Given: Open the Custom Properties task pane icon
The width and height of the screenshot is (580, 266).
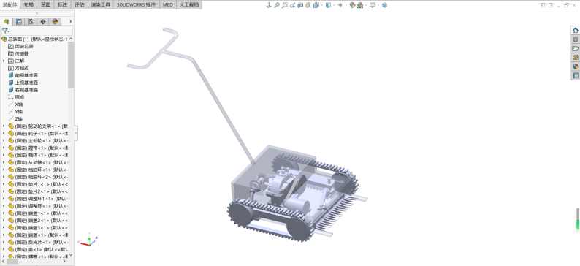Looking at the screenshot, I should point(575,75).
